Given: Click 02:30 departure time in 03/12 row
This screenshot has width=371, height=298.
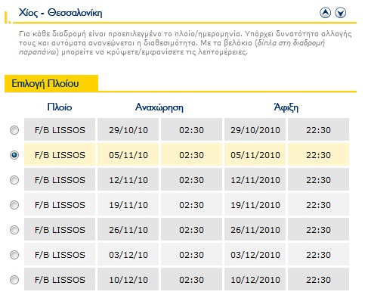Looking at the screenshot, I should click(x=191, y=255).
